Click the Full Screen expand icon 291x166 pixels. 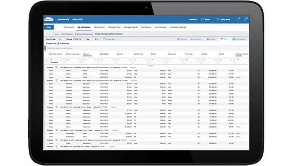click(178, 39)
